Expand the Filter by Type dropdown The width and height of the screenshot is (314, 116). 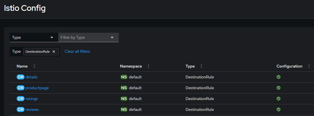(x=88, y=37)
